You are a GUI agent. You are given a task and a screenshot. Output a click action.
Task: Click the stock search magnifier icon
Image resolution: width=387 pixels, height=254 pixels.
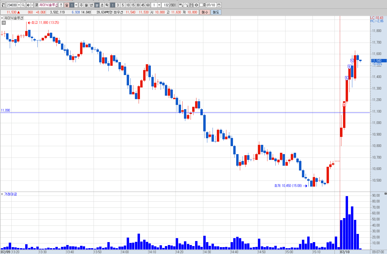click(23, 5)
